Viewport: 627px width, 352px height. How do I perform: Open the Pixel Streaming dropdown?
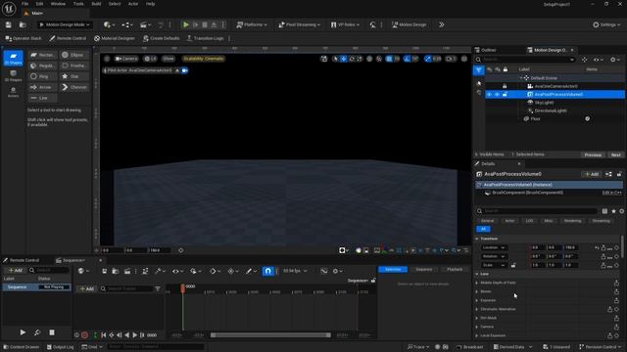(x=300, y=24)
